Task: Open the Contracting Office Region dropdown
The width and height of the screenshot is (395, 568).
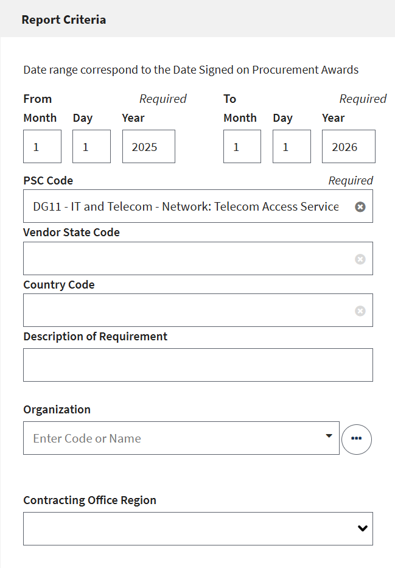Action: 363,528
